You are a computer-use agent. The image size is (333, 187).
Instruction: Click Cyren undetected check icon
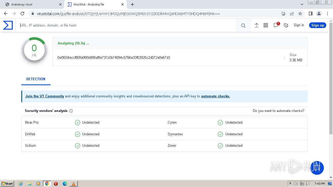click(x=220, y=123)
